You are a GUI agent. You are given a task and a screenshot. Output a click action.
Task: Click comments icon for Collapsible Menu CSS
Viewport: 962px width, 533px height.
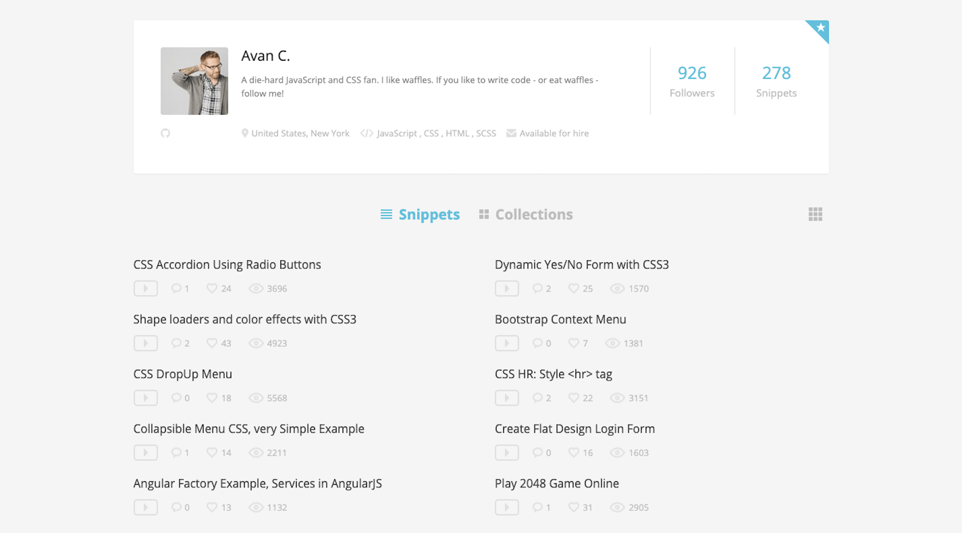[176, 453]
